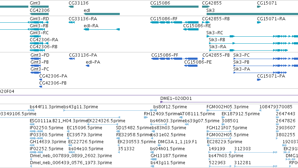The height and width of the screenshot is (168, 298).
Task: Click the edl-RA transcript glyph line
Action: [x=102, y=29]
